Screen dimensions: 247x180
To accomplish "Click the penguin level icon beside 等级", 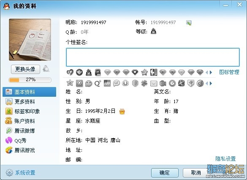I will click(153, 31).
